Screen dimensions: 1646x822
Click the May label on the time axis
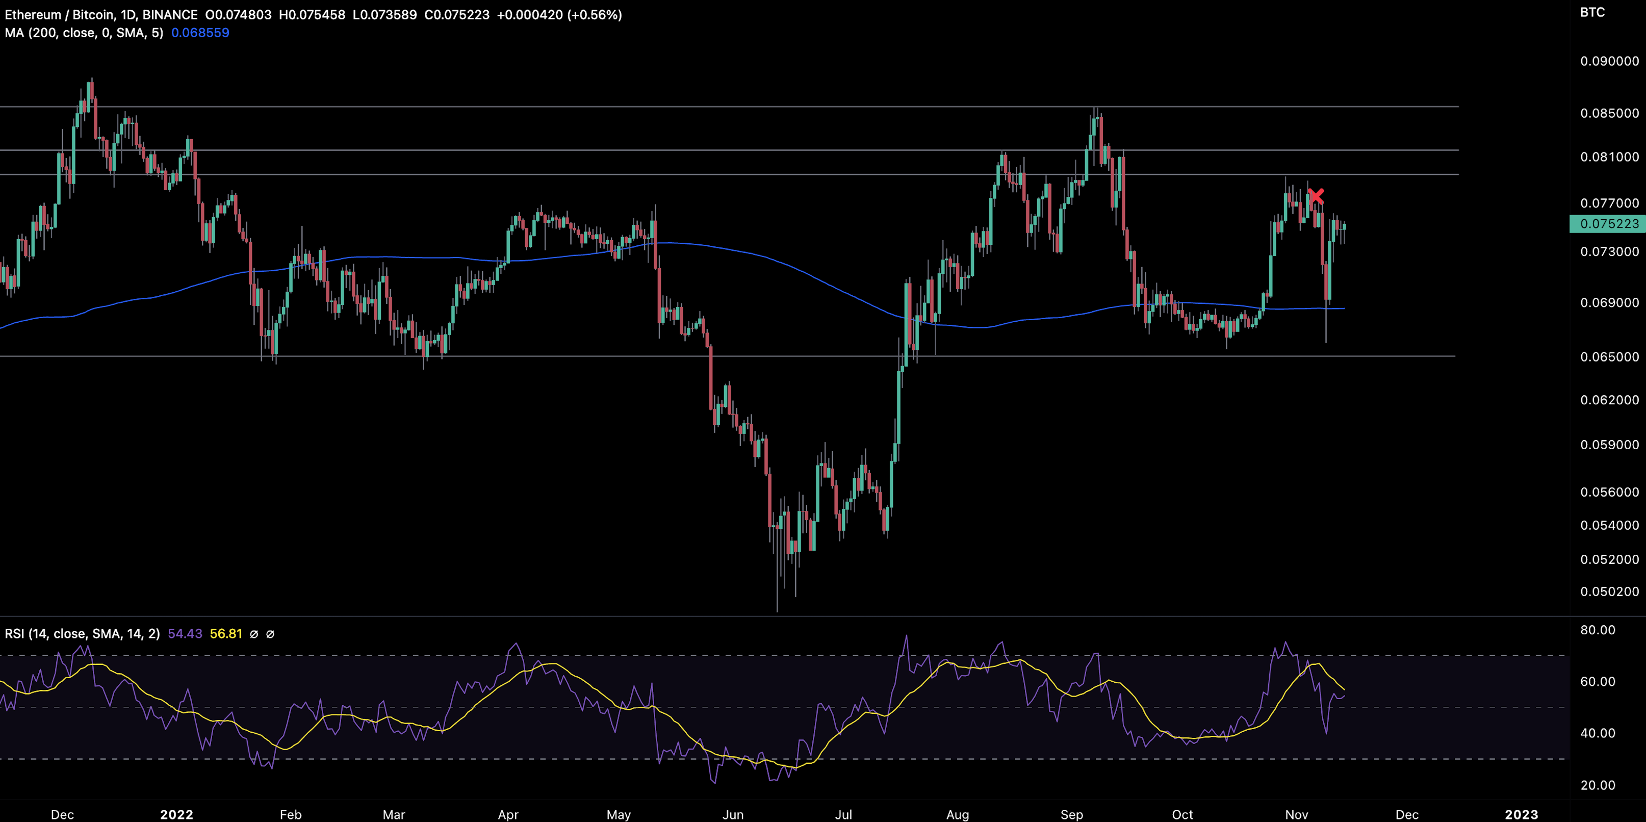[619, 814]
